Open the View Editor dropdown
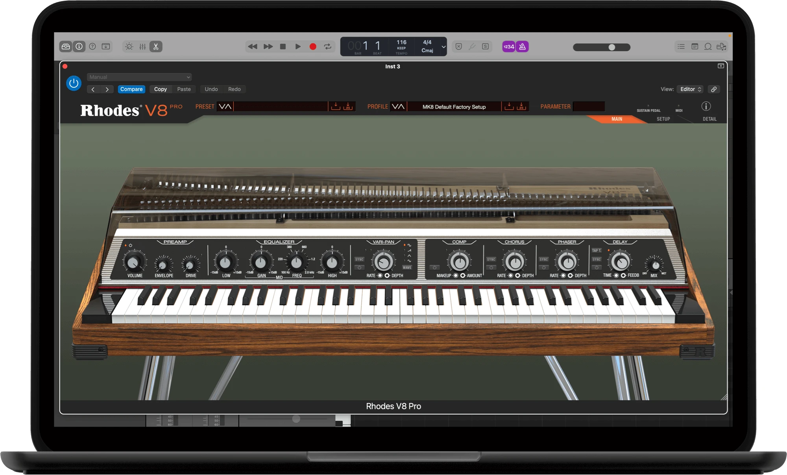Screen dimensions: 787x475 coord(691,89)
